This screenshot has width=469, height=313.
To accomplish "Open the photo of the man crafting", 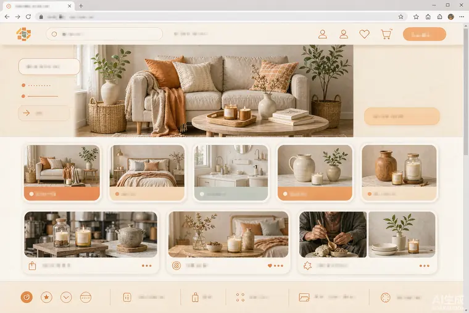I will 333,235.
